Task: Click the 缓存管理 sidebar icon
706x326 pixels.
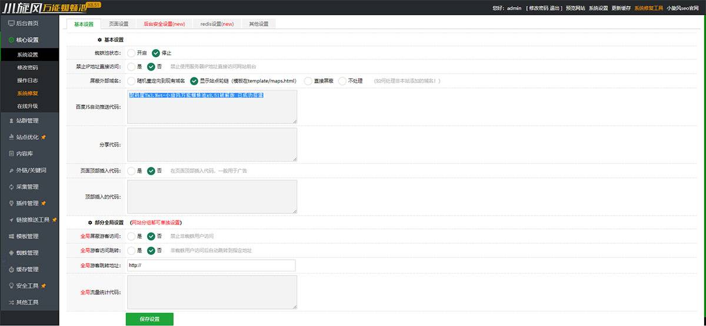Action: [11, 269]
